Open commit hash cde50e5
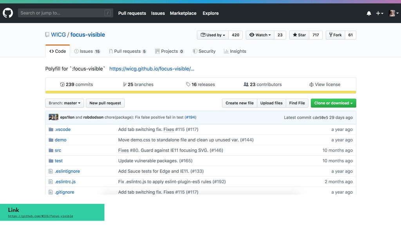The height and width of the screenshot is (225, 401). pos(320,118)
